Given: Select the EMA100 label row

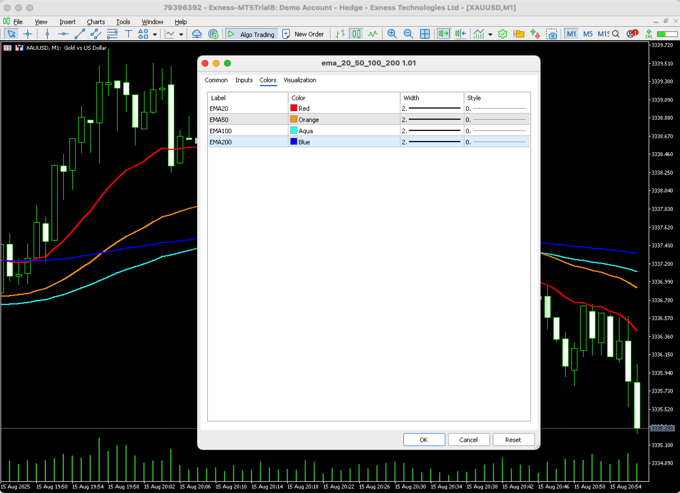Looking at the screenshot, I should [248, 131].
